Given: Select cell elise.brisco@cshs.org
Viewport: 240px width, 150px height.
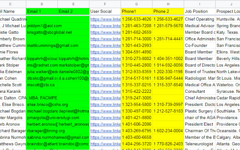Looking at the screenshot, I should (x=42, y=105).
